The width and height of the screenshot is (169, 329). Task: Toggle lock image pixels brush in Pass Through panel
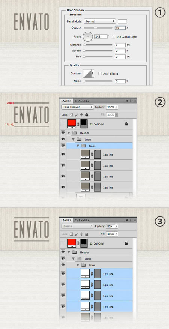[x=76, y=115]
